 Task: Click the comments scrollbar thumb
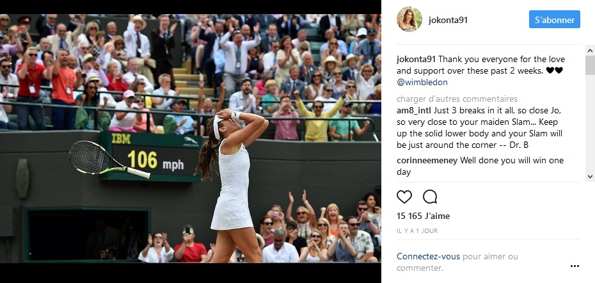click(x=590, y=65)
